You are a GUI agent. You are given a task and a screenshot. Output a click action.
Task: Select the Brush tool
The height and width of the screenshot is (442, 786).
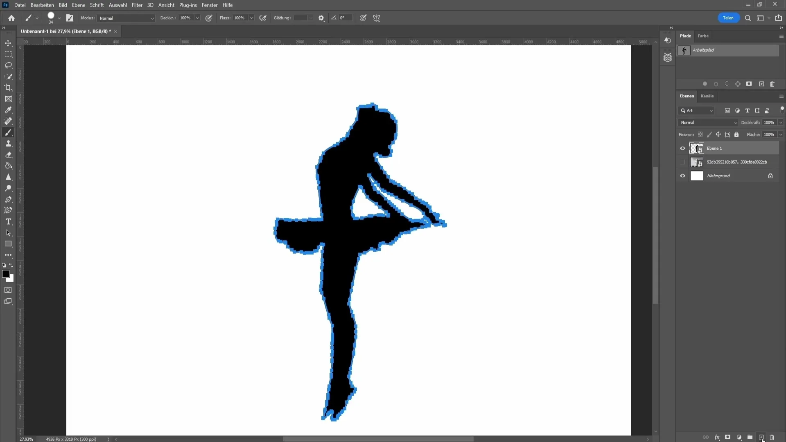[x=8, y=132]
